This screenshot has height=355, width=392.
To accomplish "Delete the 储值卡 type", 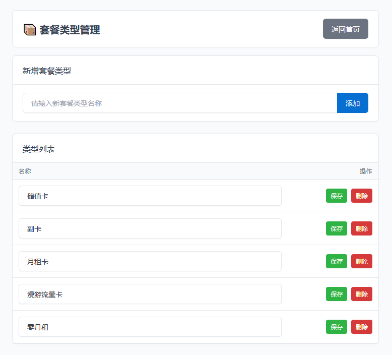I will point(361,196).
